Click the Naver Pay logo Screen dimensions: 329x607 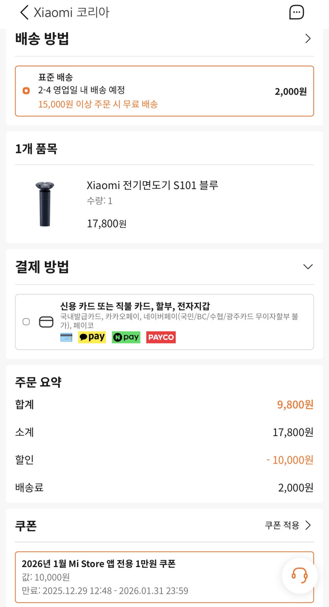[x=126, y=337]
